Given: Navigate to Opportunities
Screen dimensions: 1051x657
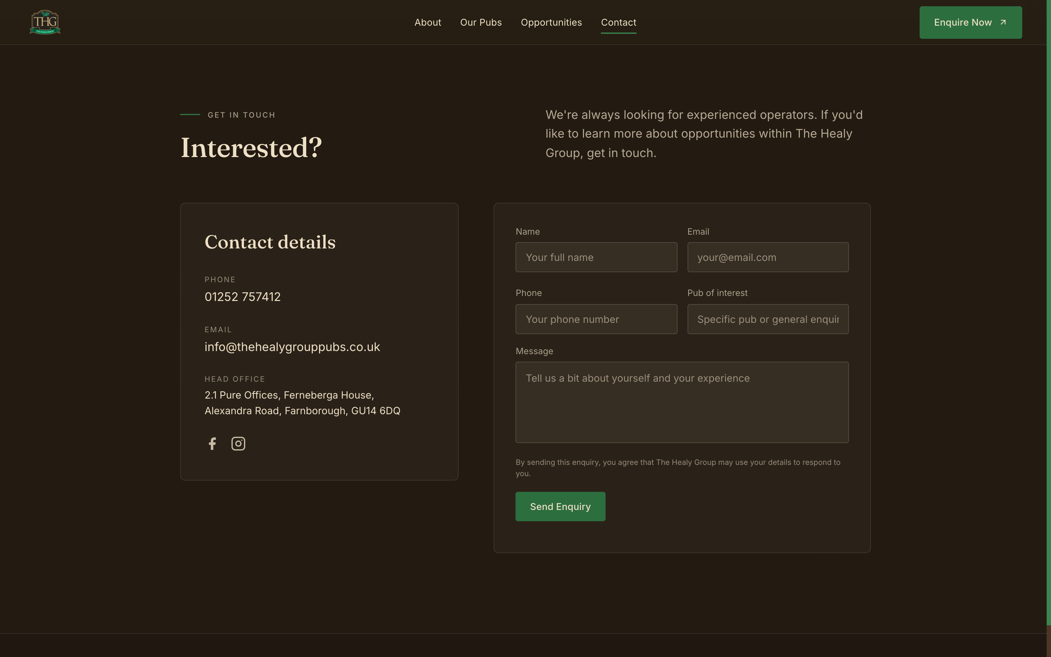Looking at the screenshot, I should [551, 22].
